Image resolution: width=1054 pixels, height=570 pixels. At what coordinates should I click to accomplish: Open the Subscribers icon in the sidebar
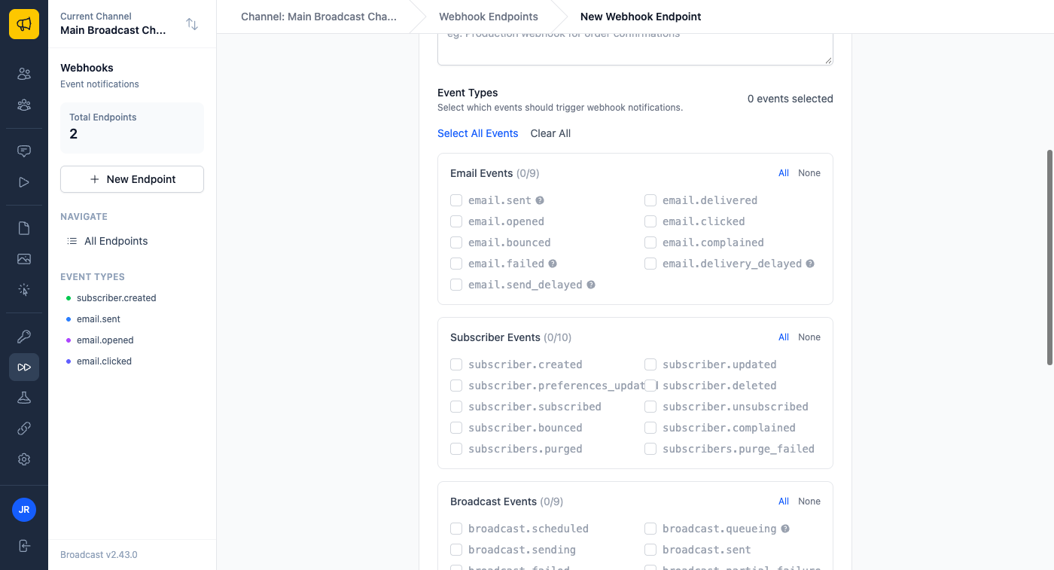point(24,74)
